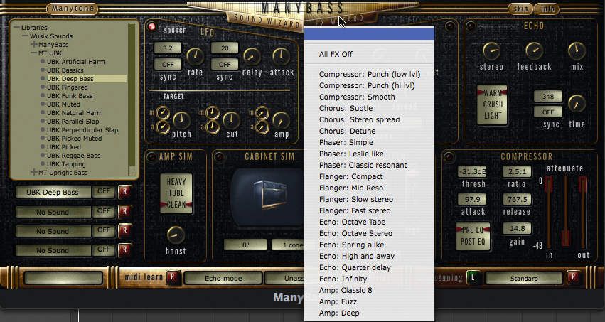605x322 pixels.
Task: Select UBK Funk Bass in library
Action: tap(70, 96)
